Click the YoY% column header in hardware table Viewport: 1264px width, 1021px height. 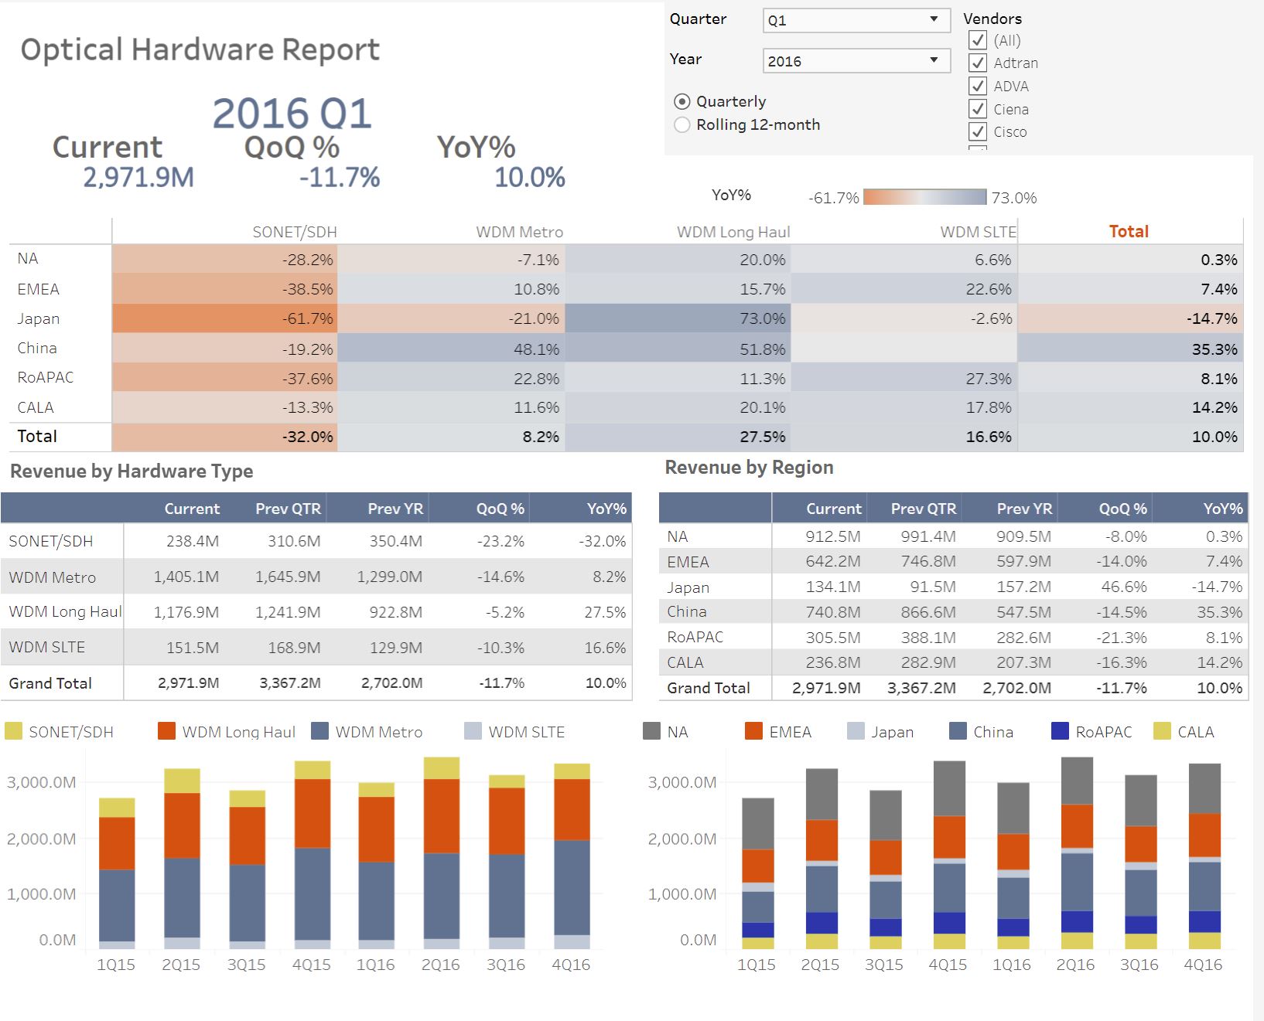coord(606,509)
